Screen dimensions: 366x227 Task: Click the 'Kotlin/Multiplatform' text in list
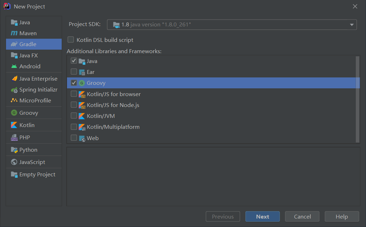113,127
